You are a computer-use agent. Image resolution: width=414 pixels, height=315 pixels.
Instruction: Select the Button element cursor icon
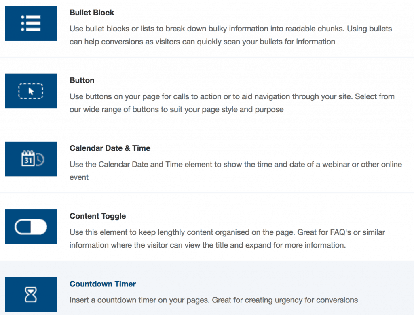tap(31, 91)
